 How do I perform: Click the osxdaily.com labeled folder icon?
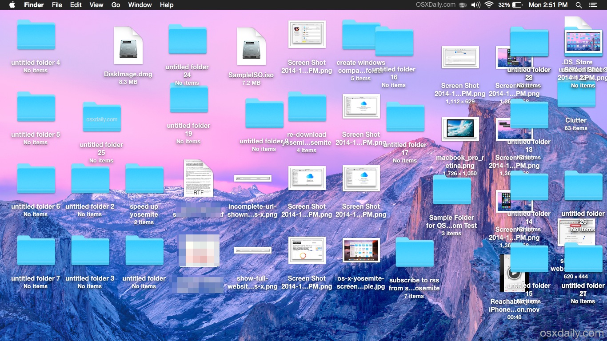coord(102,117)
